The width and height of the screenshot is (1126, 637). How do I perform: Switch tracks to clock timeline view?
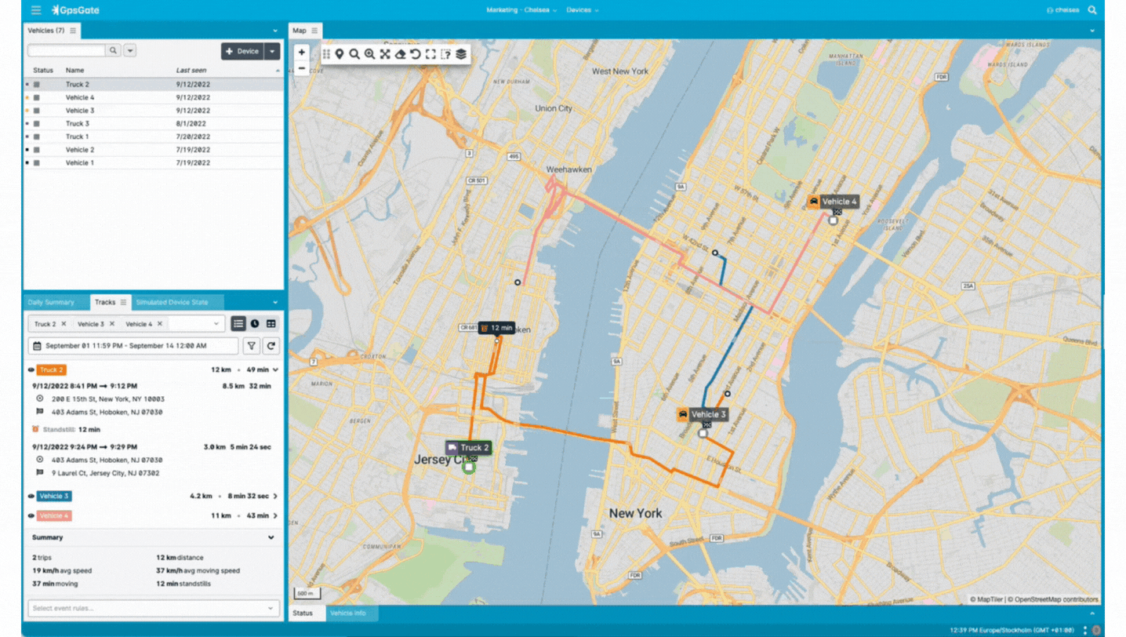point(255,324)
